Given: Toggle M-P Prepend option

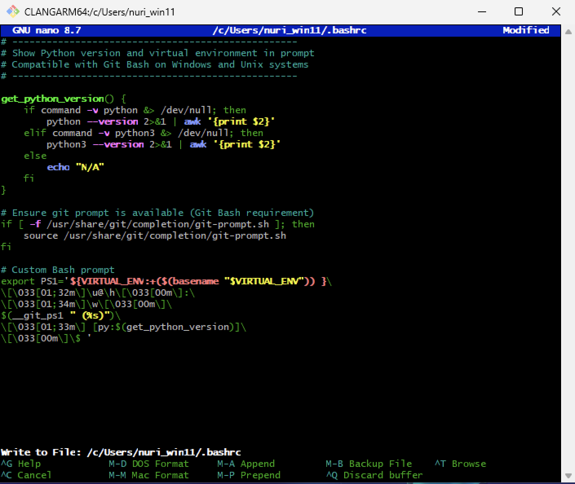Looking at the screenshot, I should point(249,475).
